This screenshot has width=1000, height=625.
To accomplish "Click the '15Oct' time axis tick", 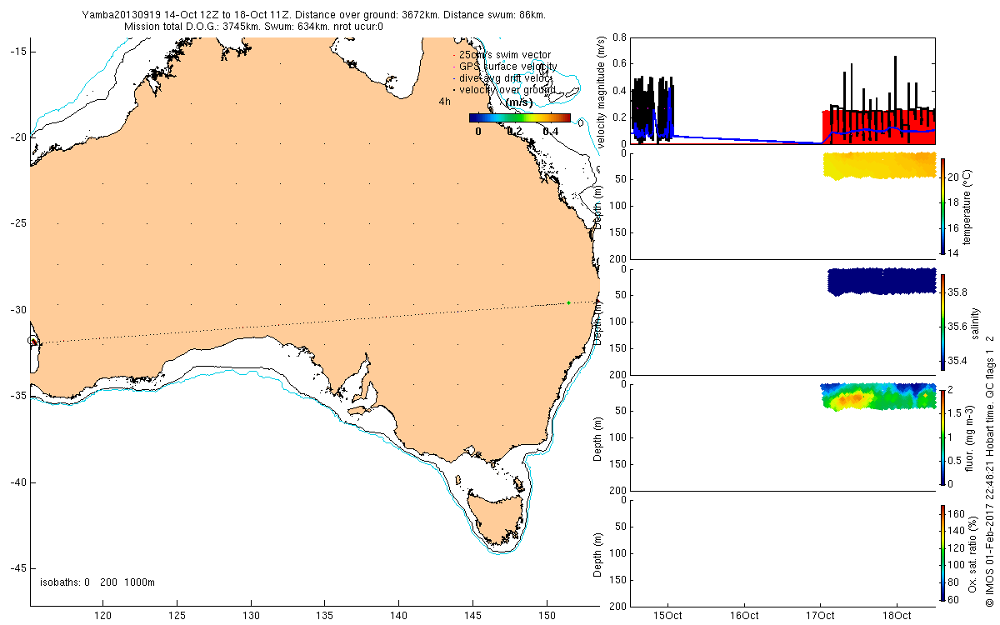I will [668, 616].
